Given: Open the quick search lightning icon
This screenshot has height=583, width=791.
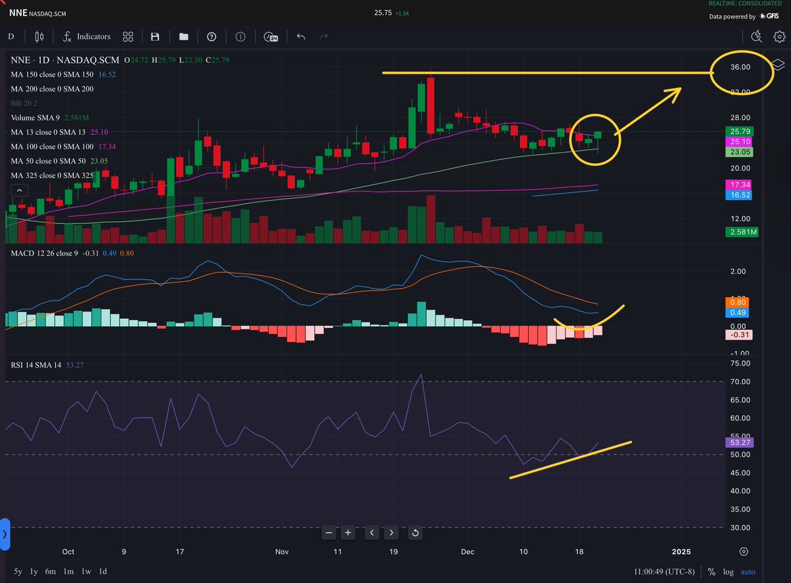Looking at the screenshot, I should (757, 37).
